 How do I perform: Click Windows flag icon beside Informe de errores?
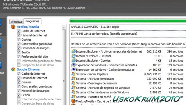pyautogui.click(x=74, y=92)
